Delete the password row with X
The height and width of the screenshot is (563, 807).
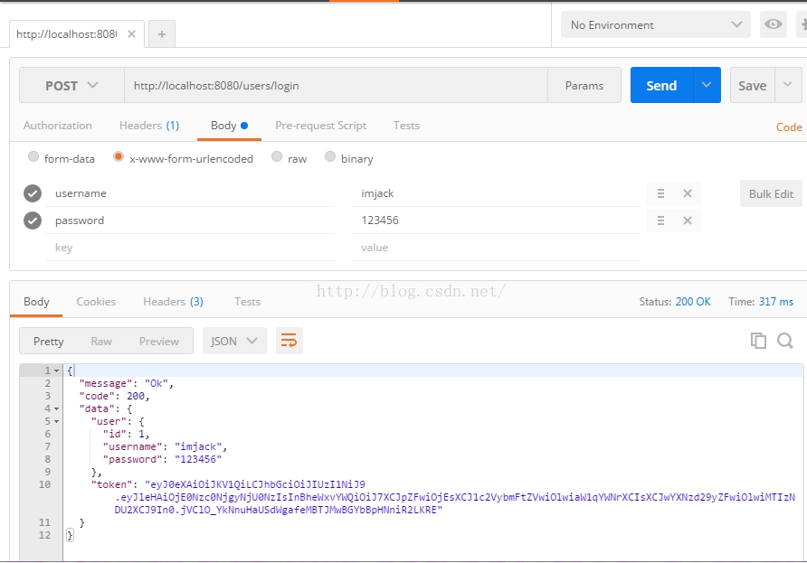click(687, 221)
